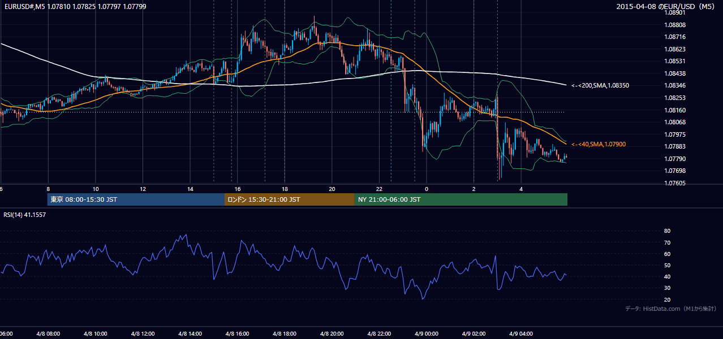This screenshot has height=339, width=723.
Task: Click the 40,SMA,1.07900 indicator label
Action: pyautogui.click(x=599, y=145)
